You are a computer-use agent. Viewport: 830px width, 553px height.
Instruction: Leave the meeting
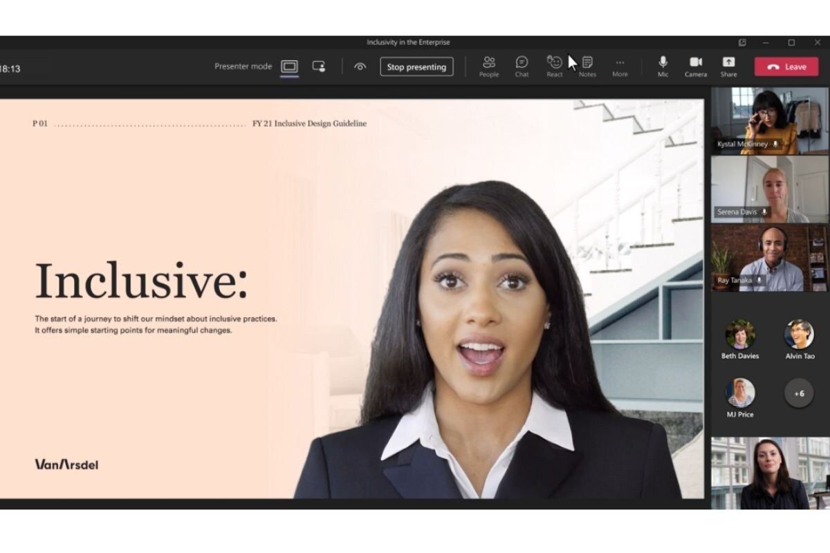point(786,67)
